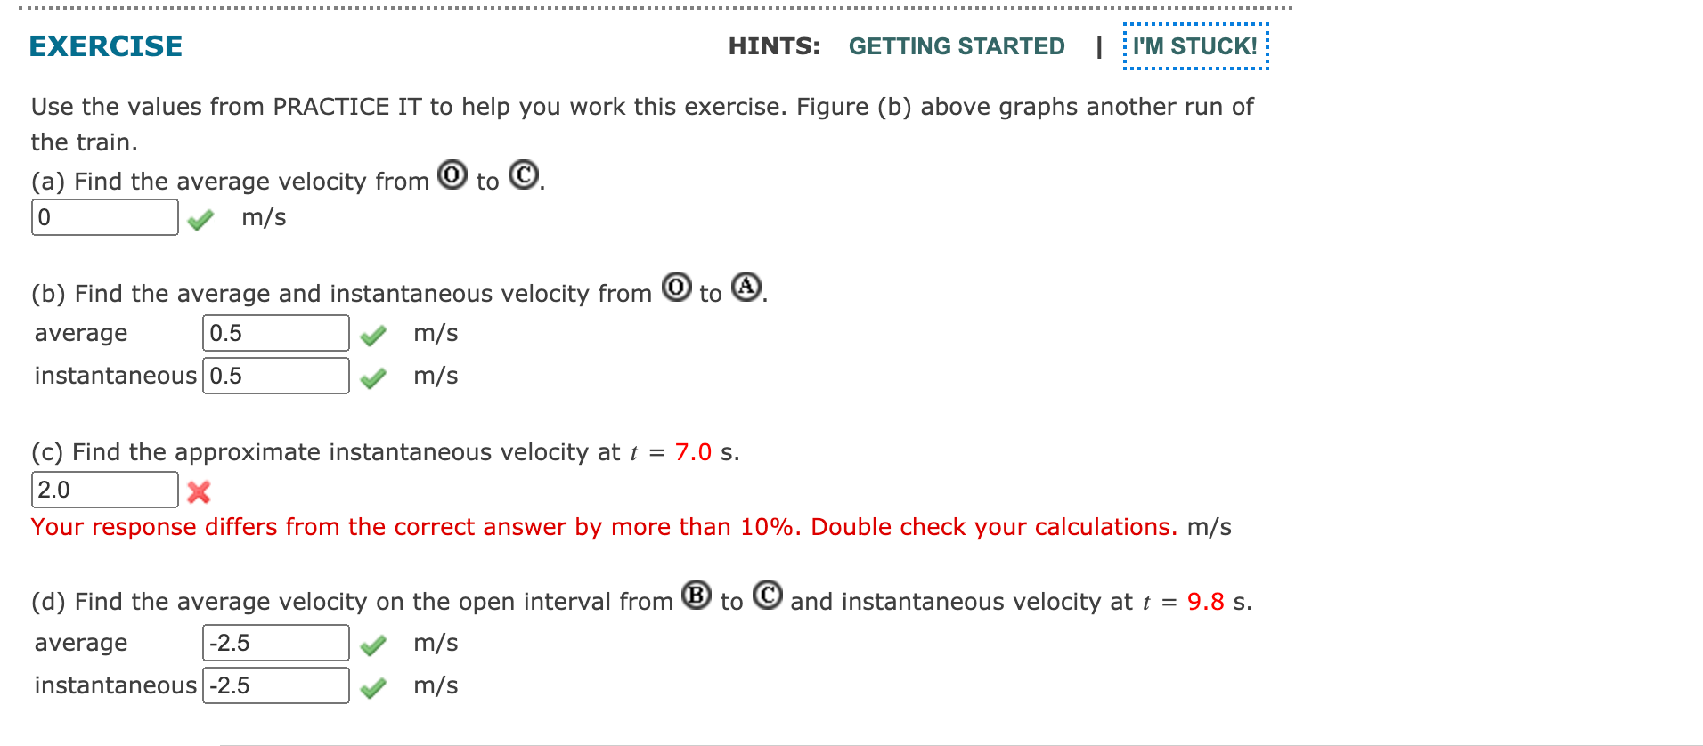This screenshot has width=1703, height=746.
Task: Select the average velocity field showing 0.5
Action: tap(275, 332)
